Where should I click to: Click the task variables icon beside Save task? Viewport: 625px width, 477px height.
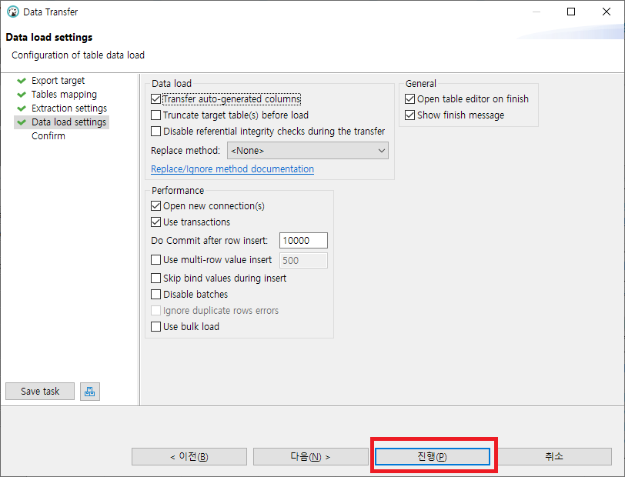pyautogui.click(x=90, y=392)
